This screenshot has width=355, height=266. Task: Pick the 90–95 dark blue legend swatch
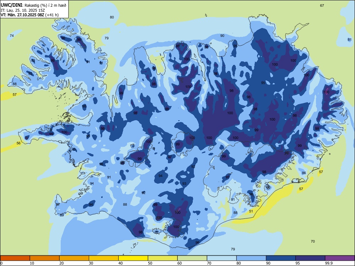click(281, 258)
